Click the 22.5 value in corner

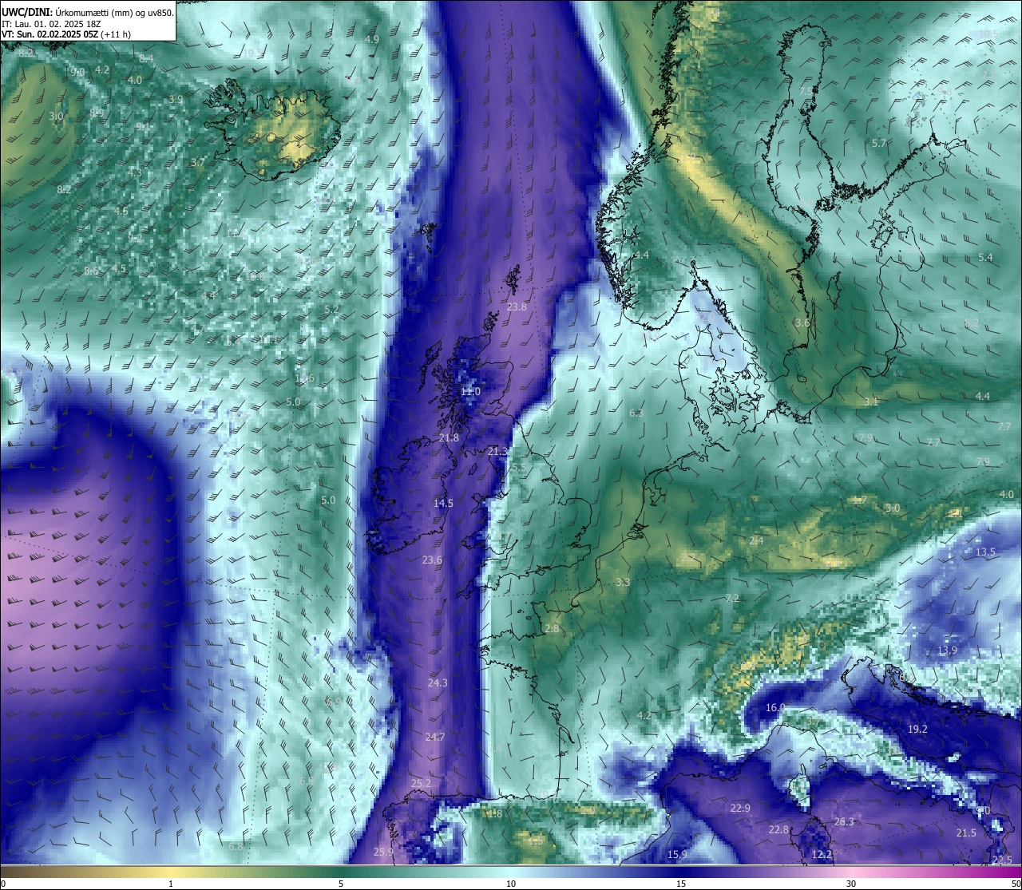(1001, 860)
